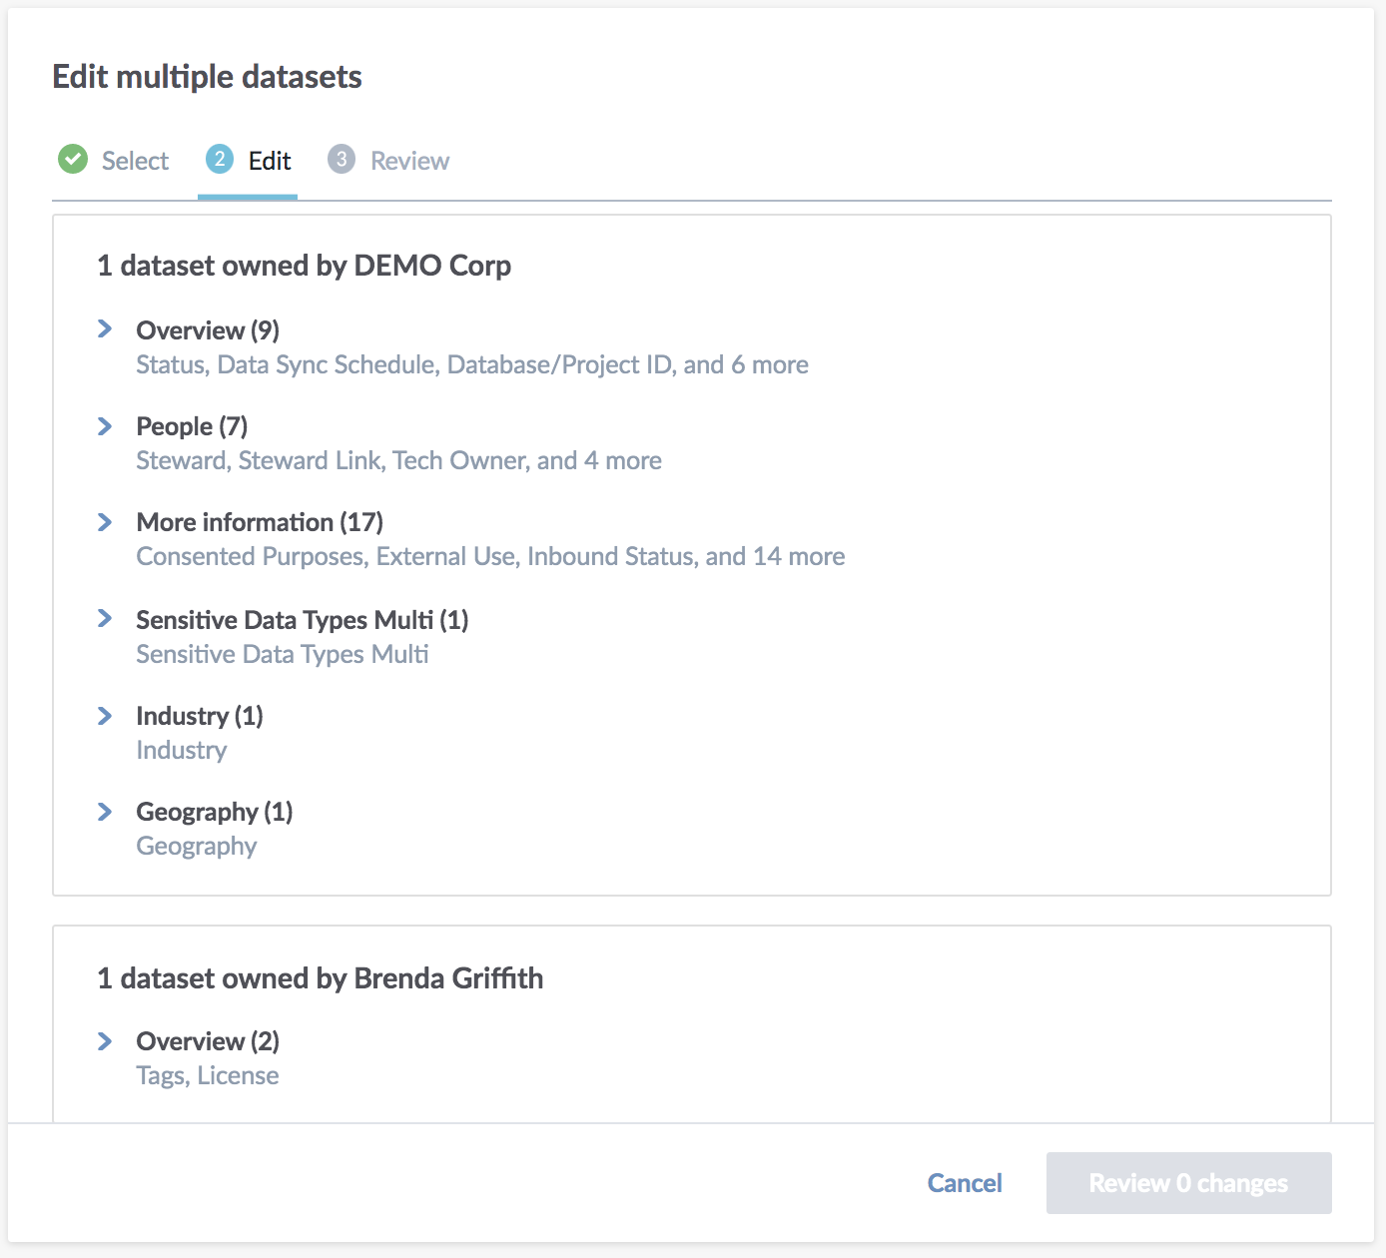1386x1258 pixels.
Task: Click the step 3 circle icon
Action: pos(342,159)
